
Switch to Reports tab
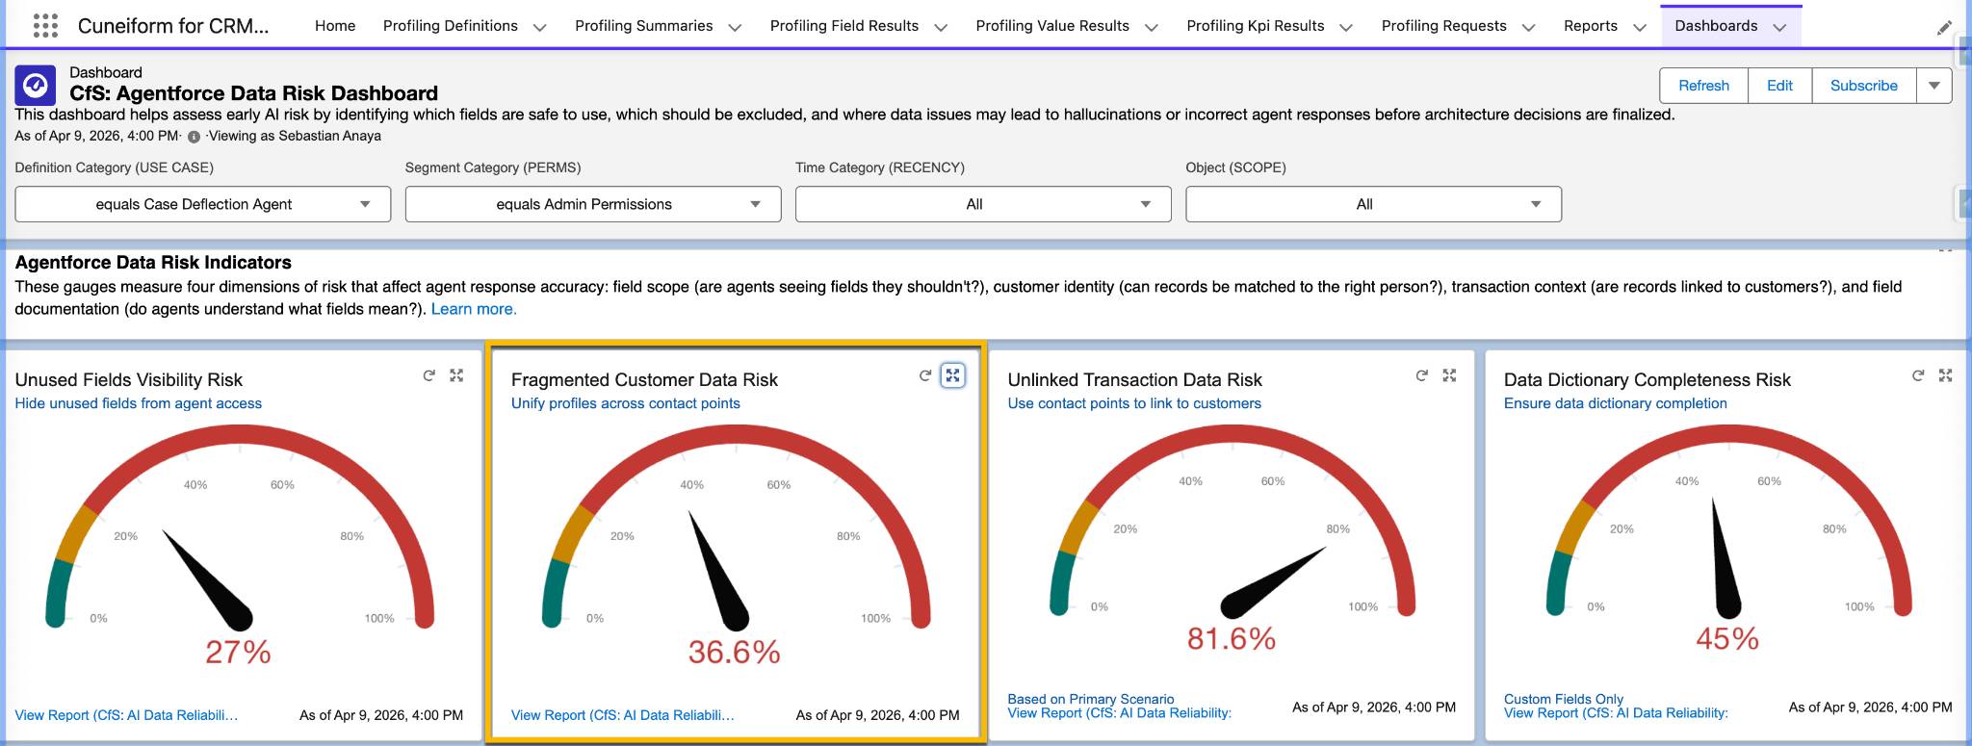click(1591, 26)
